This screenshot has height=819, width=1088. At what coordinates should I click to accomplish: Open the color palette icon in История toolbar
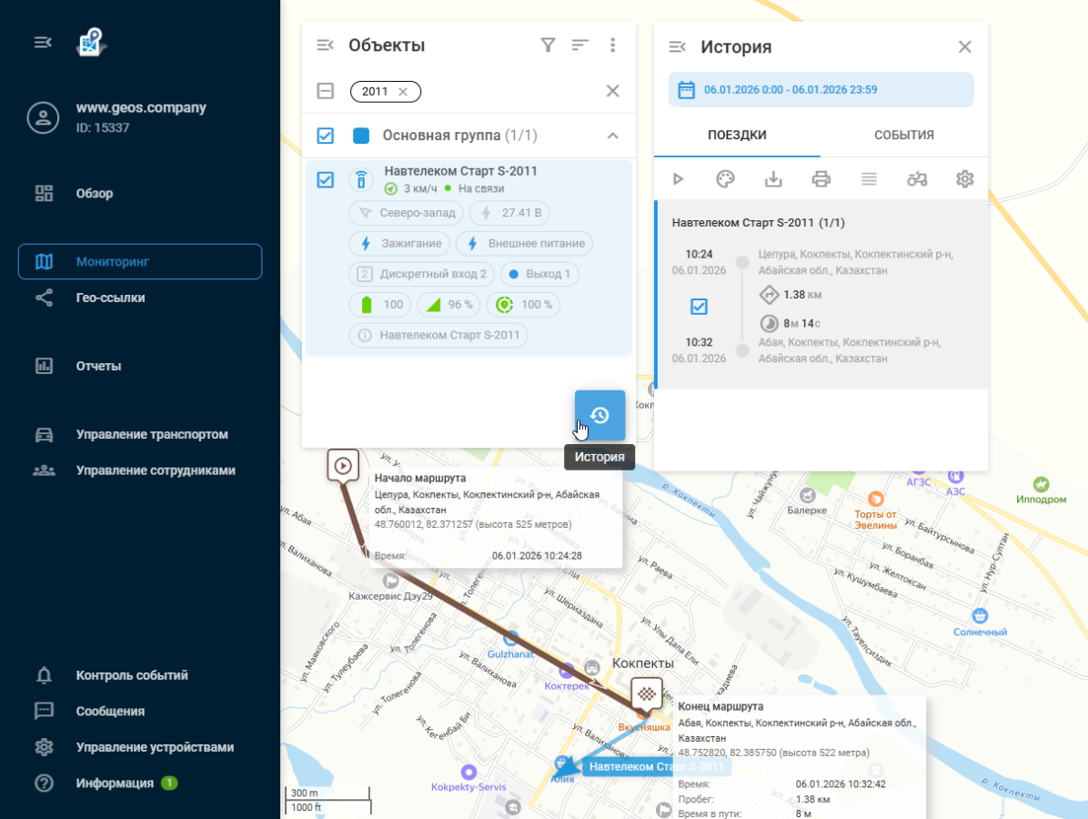click(725, 179)
